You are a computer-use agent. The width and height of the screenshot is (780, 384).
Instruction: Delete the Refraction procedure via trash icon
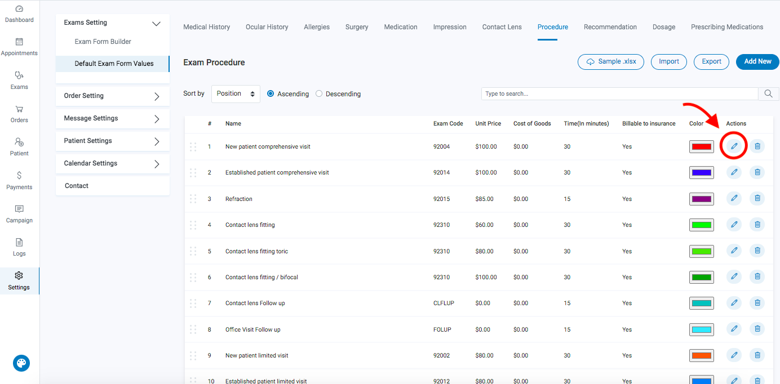click(x=757, y=198)
